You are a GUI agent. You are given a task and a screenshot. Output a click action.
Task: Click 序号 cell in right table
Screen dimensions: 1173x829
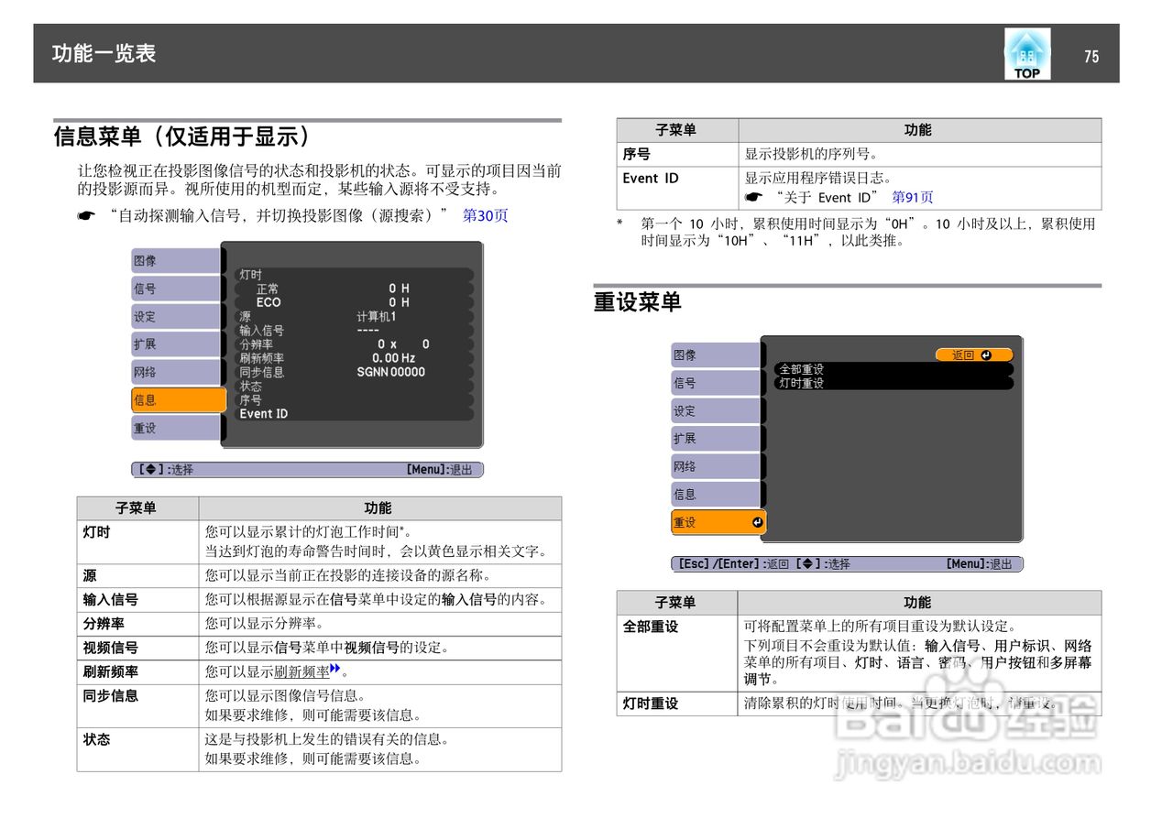pos(677,154)
